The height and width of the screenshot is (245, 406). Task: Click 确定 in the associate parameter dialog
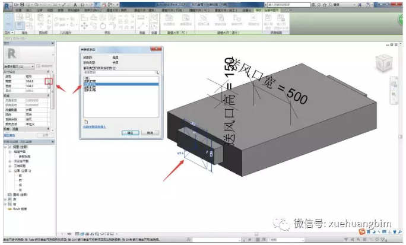click(x=130, y=133)
